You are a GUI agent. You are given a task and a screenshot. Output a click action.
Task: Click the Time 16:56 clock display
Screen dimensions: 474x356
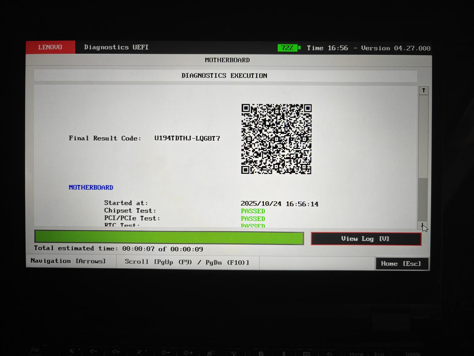point(327,48)
